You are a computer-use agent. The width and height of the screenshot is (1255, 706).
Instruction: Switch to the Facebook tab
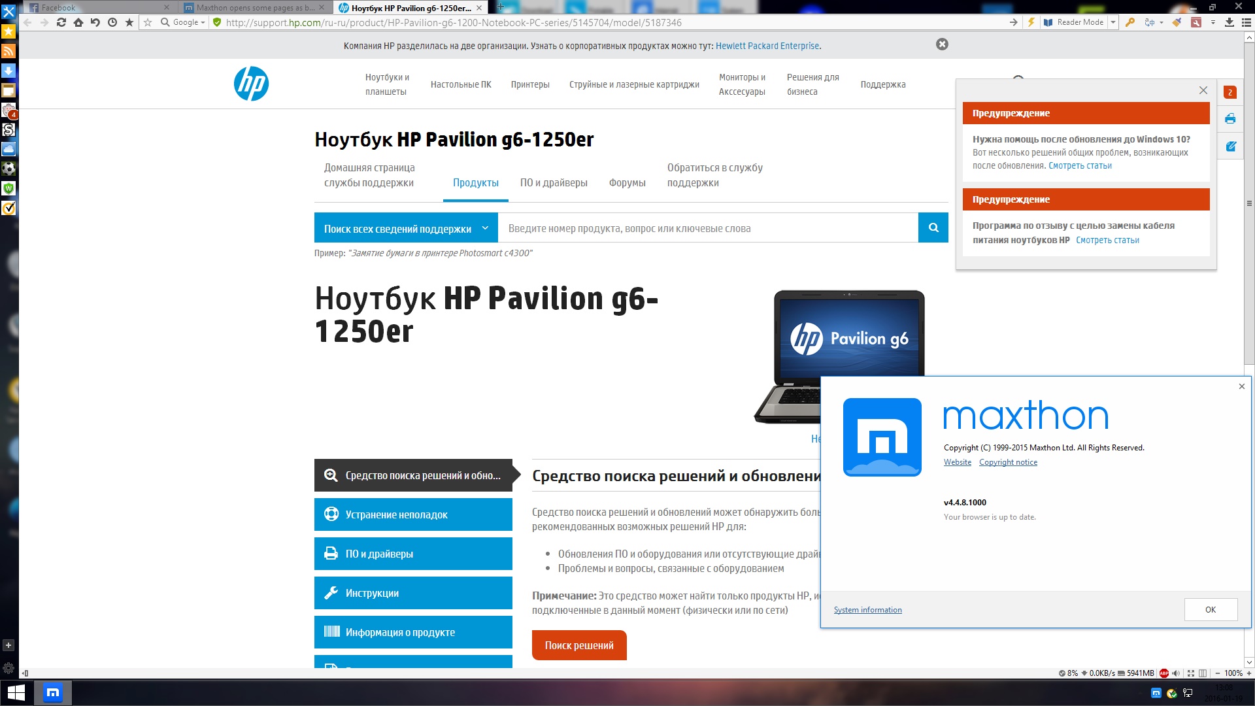(x=98, y=7)
